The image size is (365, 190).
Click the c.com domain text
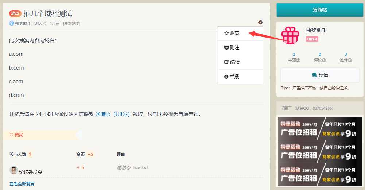(x=16, y=81)
